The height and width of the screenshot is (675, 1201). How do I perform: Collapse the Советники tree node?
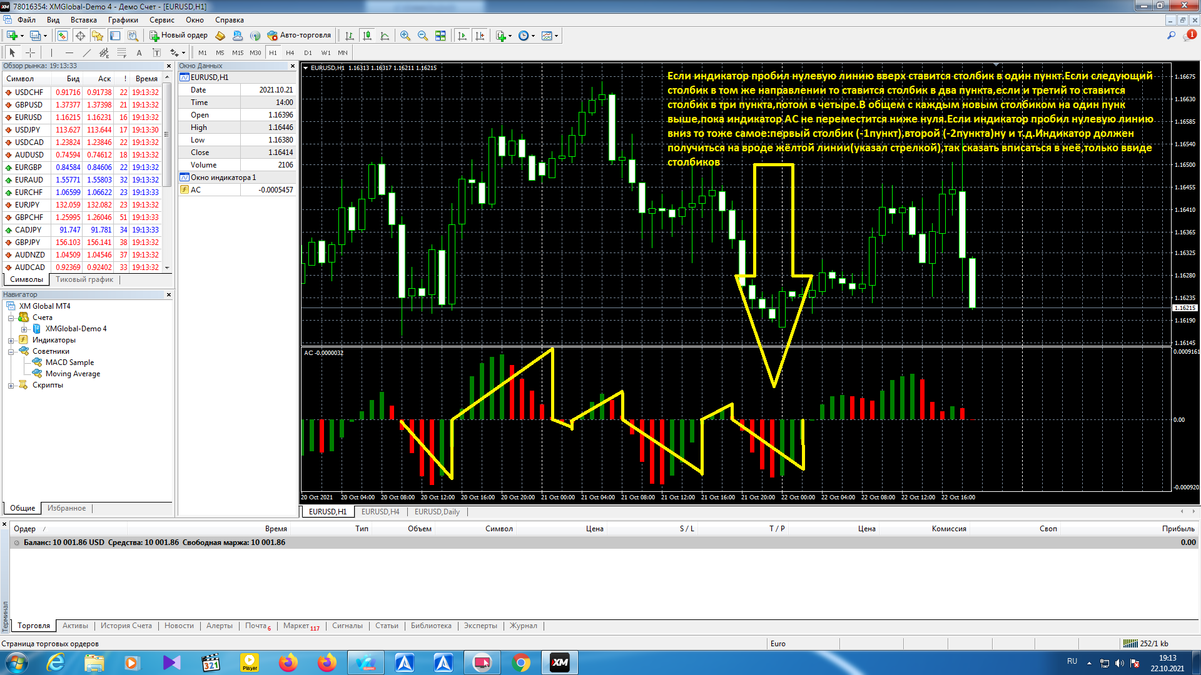pyautogui.click(x=11, y=352)
